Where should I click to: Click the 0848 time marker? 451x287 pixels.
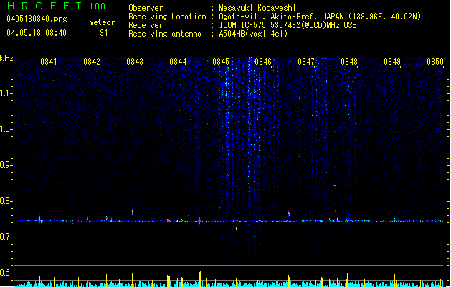click(x=349, y=62)
